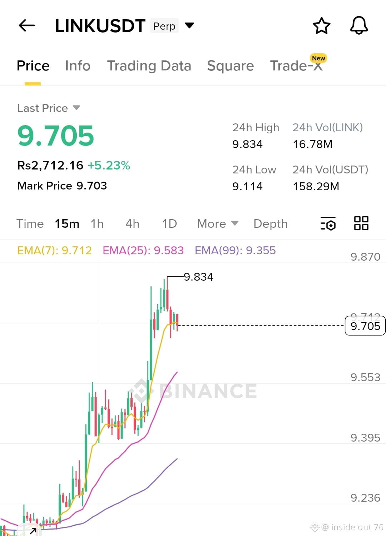The height and width of the screenshot is (536, 386).
Task: Expand the More timeframes dropdown
Action: click(x=217, y=224)
